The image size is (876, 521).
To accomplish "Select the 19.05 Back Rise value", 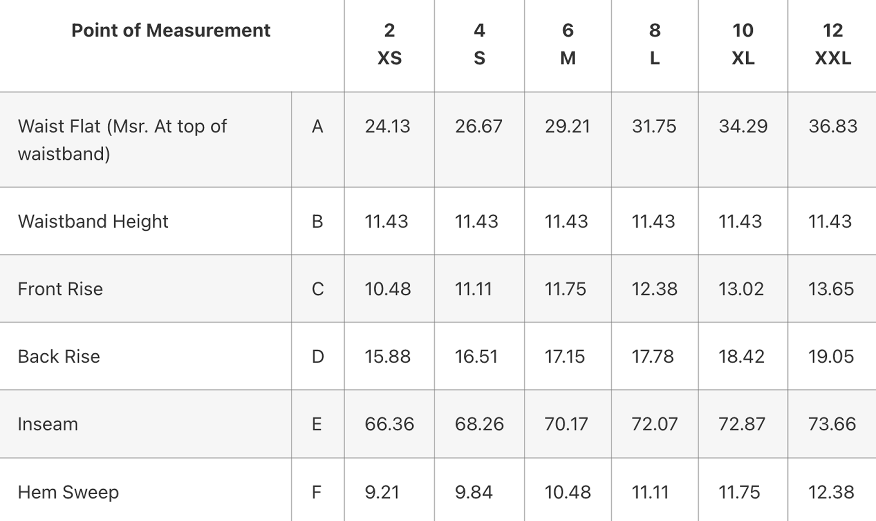I will pyautogui.click(x=831, y=356).
